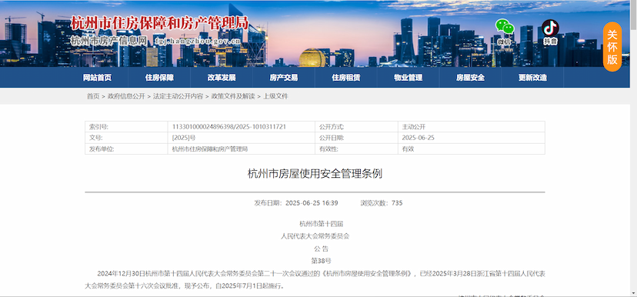
Task: Open 房屋安全 navigation item
Action: pyautogui.click(x=470, y=78)
